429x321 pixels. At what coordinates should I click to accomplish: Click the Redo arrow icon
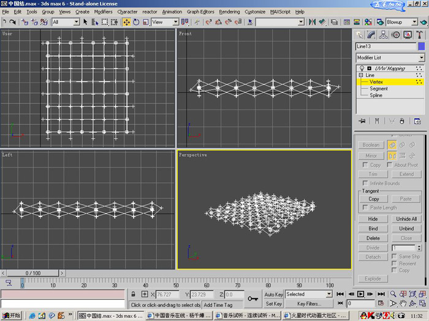[13, 22]
